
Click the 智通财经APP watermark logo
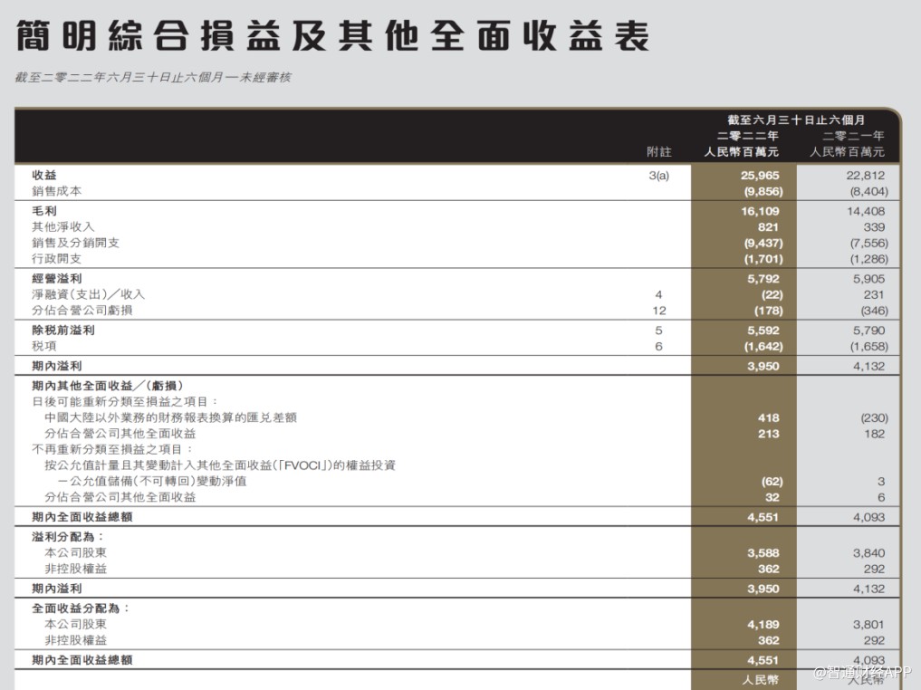point(862,672)
